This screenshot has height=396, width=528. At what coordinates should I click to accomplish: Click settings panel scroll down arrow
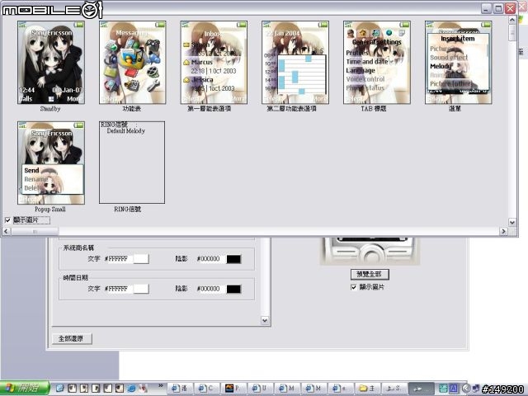pyautogui.click(x=265, y=320)
